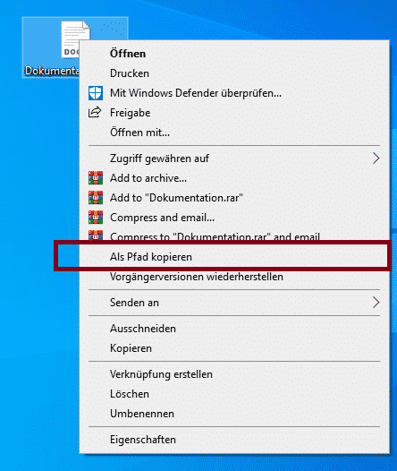The image size is (397, 471).
Task: Choose Ausschneiden from the menu
Action: [x=143, y=329]
